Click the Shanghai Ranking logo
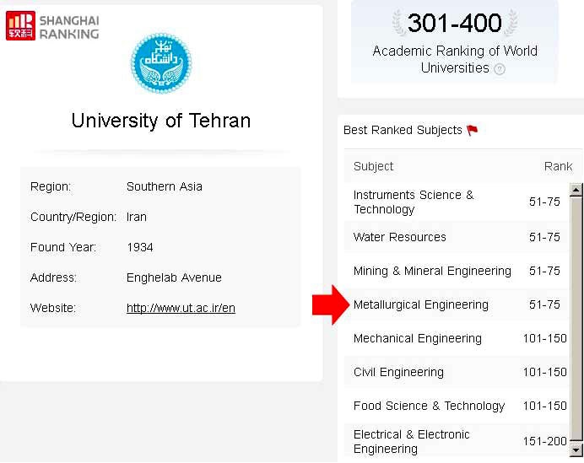 pyautogui.click(x=52, y=25)
